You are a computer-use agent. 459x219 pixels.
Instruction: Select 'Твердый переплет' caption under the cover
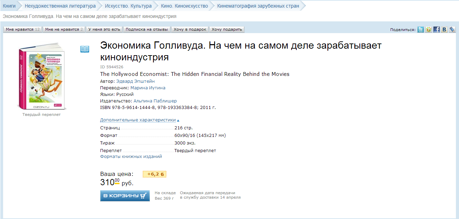41,115
